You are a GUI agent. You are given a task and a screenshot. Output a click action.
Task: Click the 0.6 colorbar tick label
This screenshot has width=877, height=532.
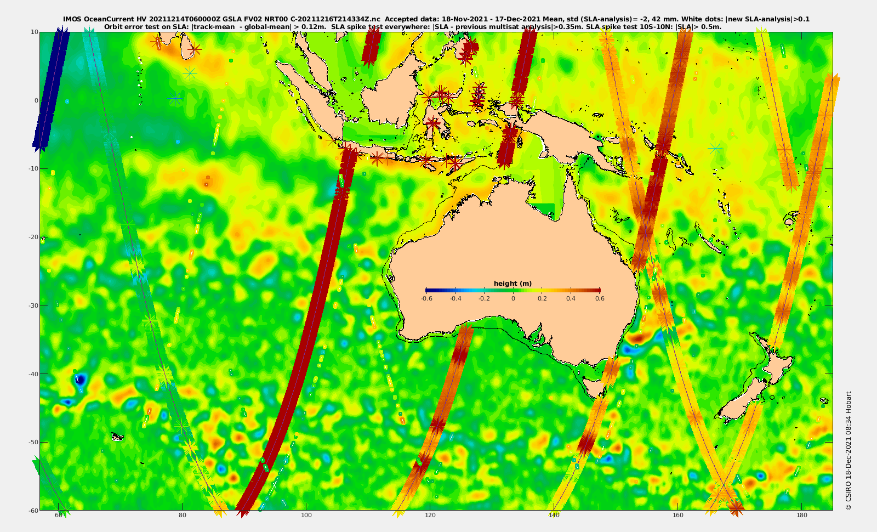(600, 299)
